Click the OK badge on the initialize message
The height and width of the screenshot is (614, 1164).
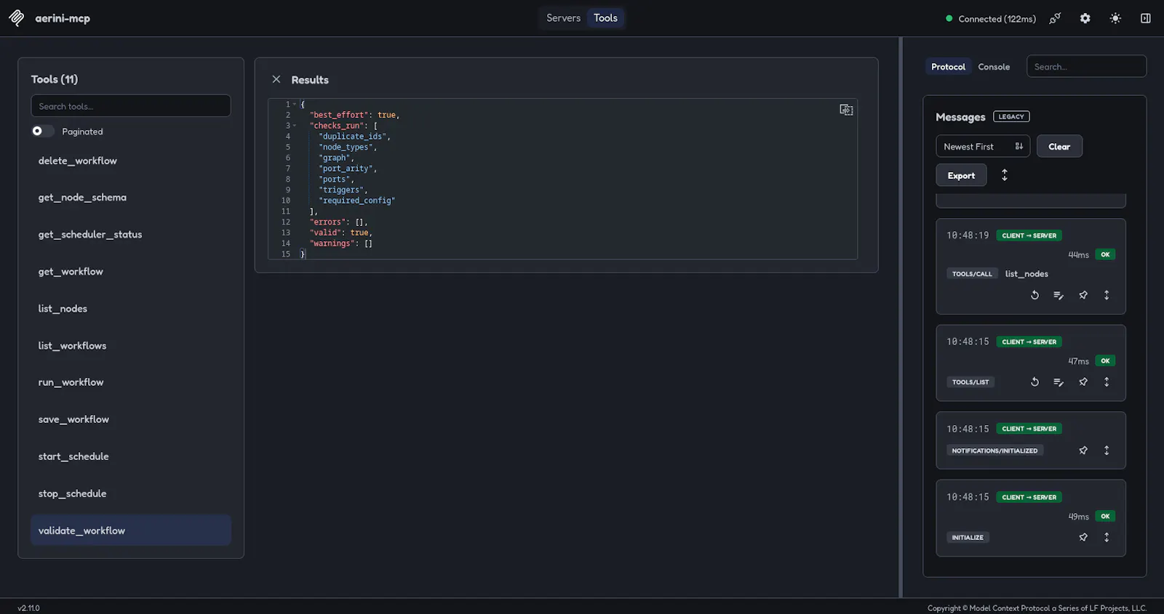(x=1105, y=516)
